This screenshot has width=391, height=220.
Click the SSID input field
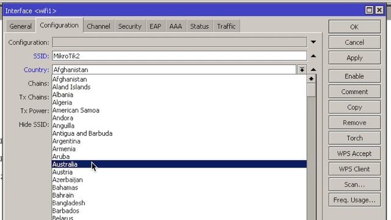coord(179,56)
